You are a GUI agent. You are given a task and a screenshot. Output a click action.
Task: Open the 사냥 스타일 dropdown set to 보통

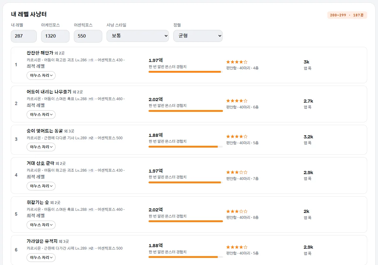tap(138, 36)
